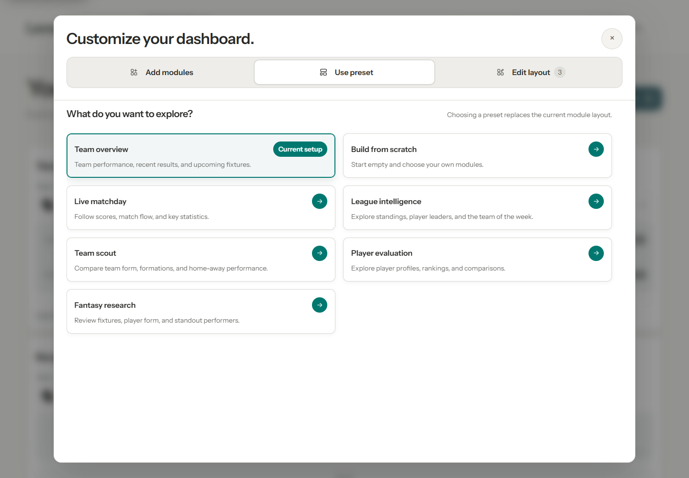Click the League intelligence standings description

point(442,217)
